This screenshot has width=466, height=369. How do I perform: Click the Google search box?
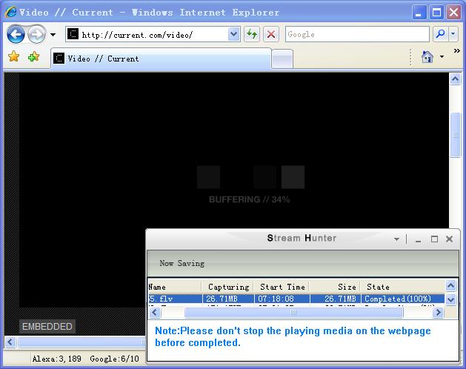357,35
